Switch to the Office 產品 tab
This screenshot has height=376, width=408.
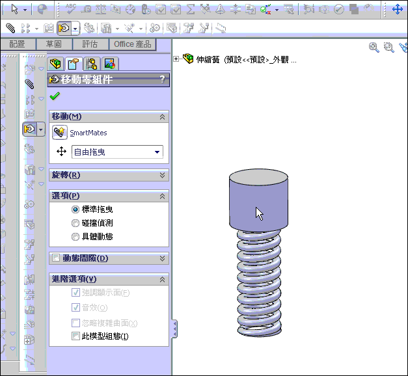point(133,44)
